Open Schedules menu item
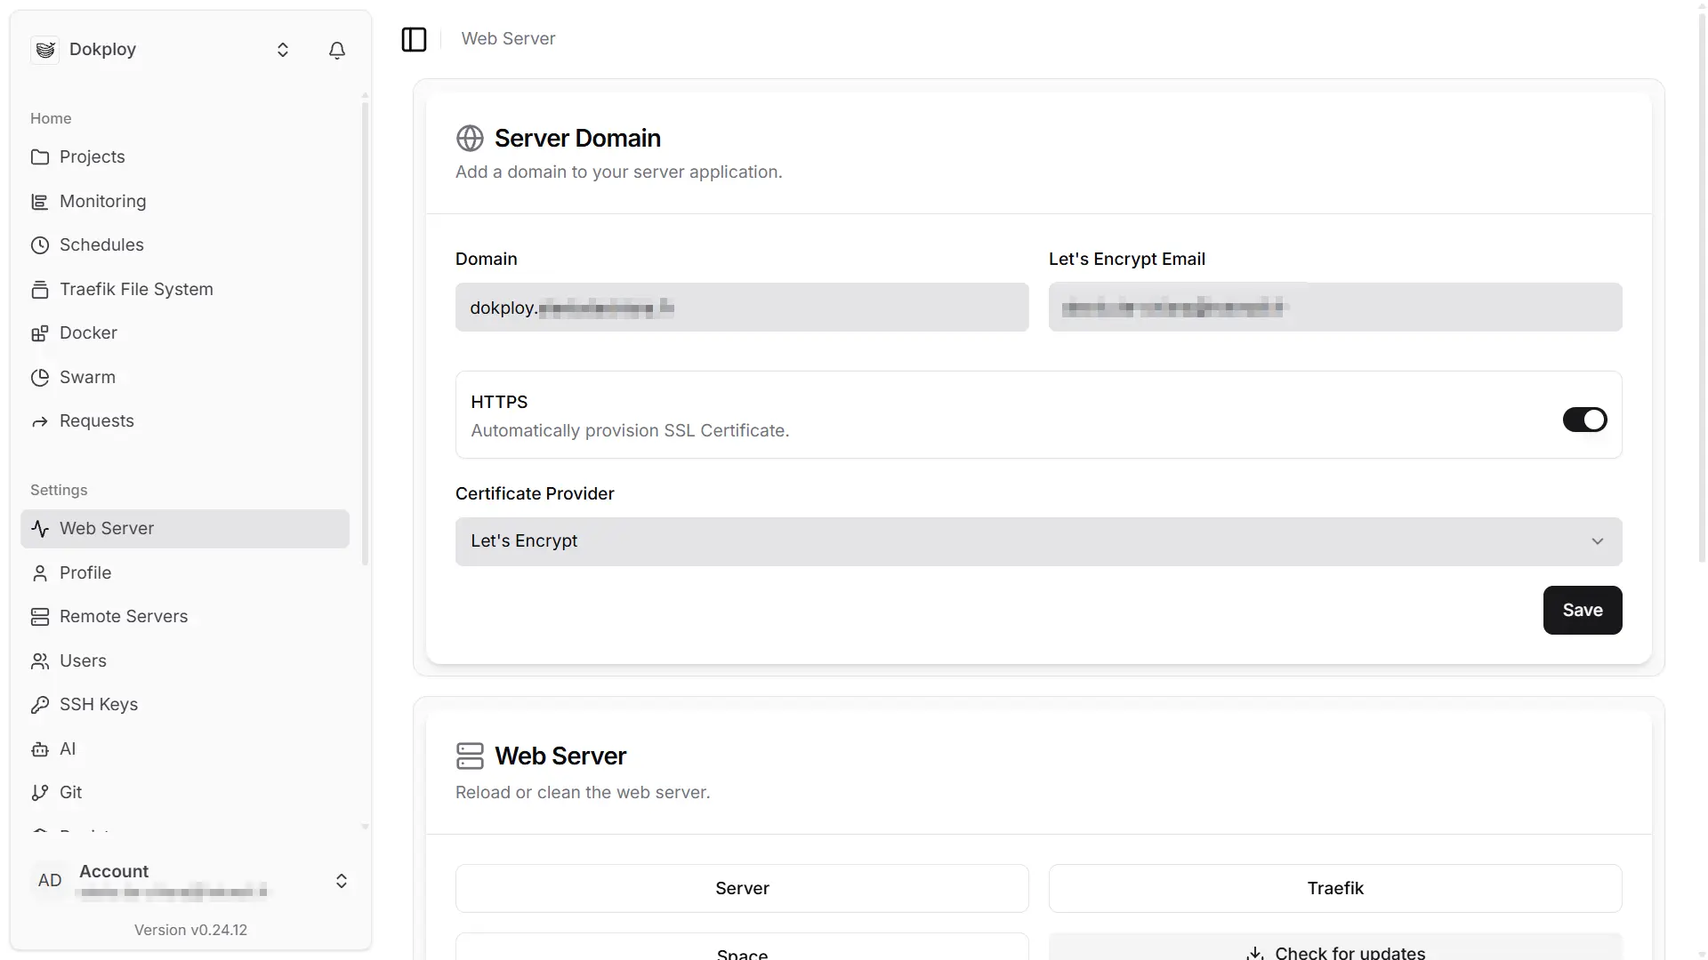1708x960 pixels. (185, 245)
